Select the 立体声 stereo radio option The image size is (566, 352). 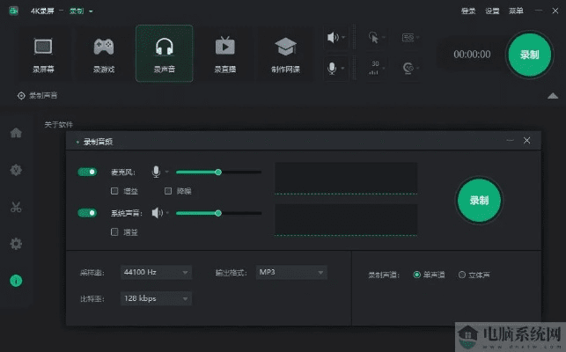pos(463,275)
